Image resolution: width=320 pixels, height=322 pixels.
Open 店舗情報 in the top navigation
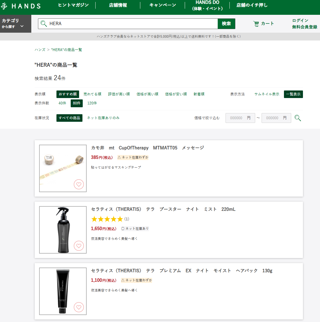pos(118,5)
